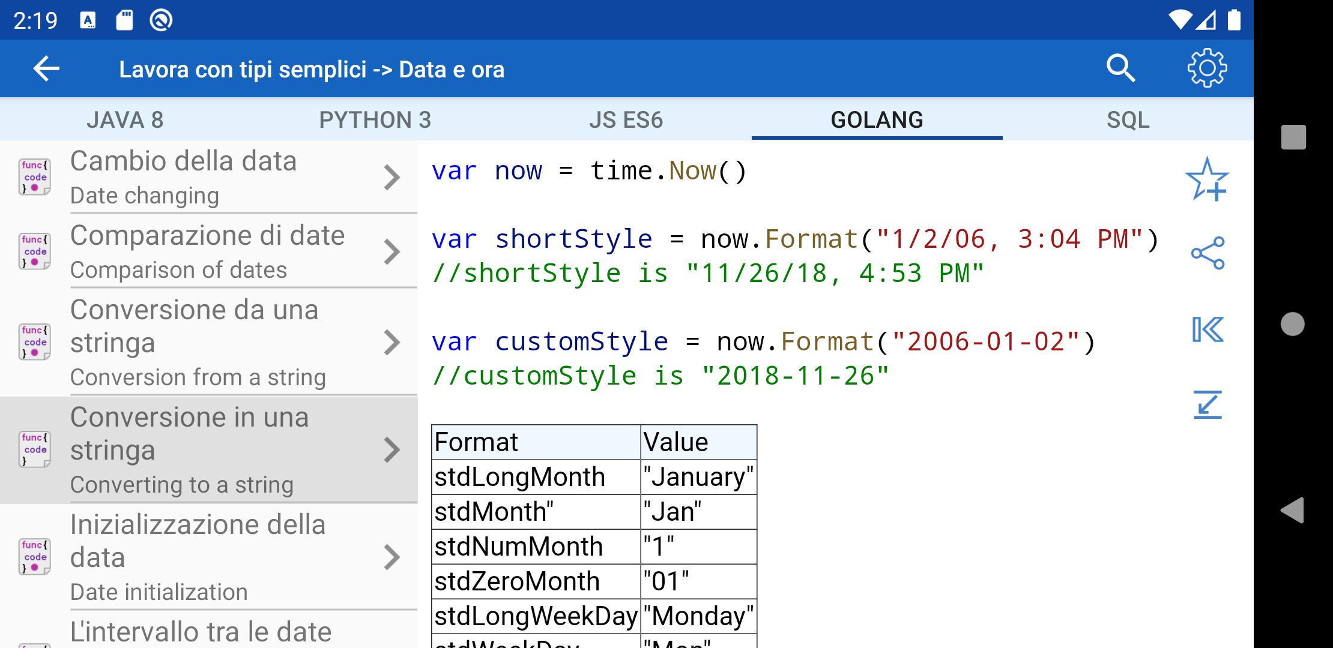Tap code icon beside Cambio della data

coord(35,178)
